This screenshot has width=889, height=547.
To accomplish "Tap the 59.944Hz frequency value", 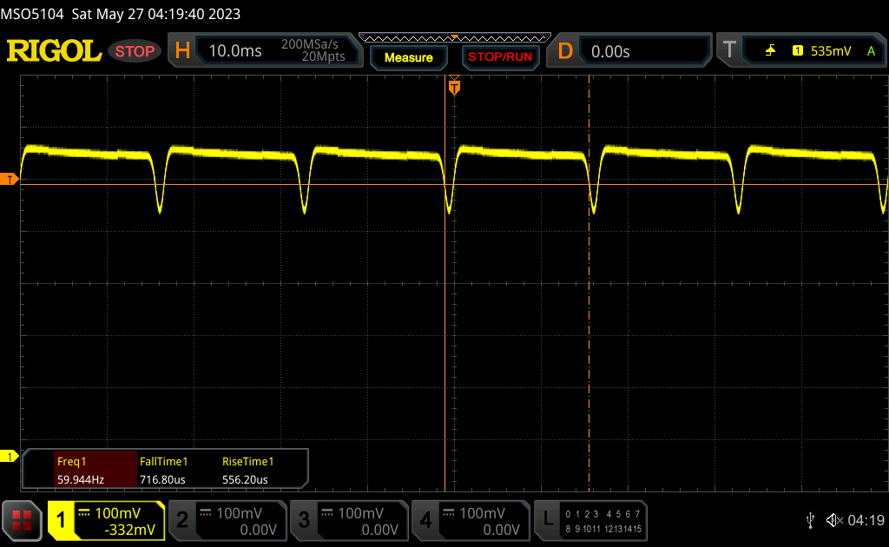I will pyautogui.click(x=81, y=479).
